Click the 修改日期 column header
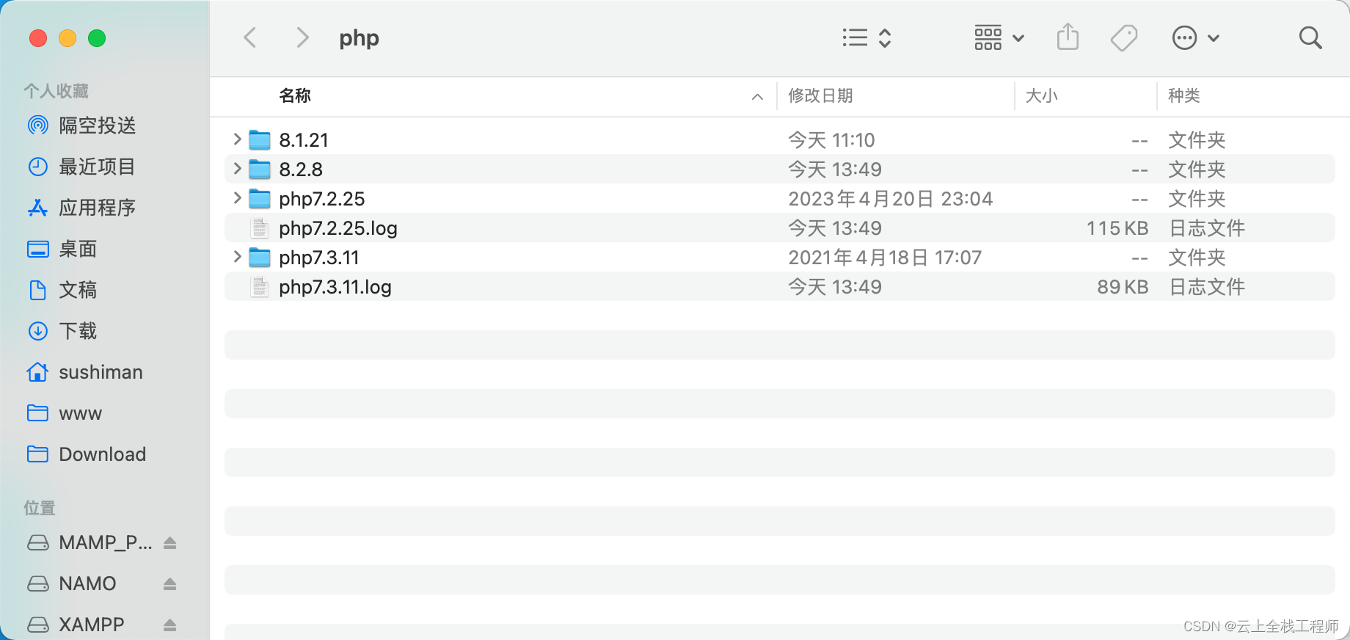Image resolution: width=1350 pixels, height=640 pixels. click(x=820, y=95)
